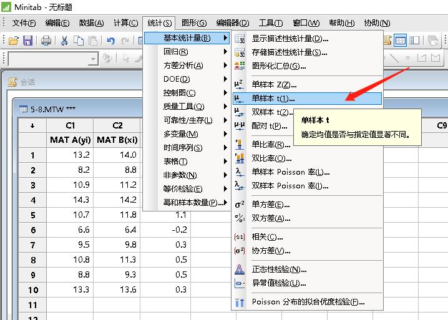The image size is (448, 320).
Task: Click the Save floppy disk icon
Action: coord(27,41)
